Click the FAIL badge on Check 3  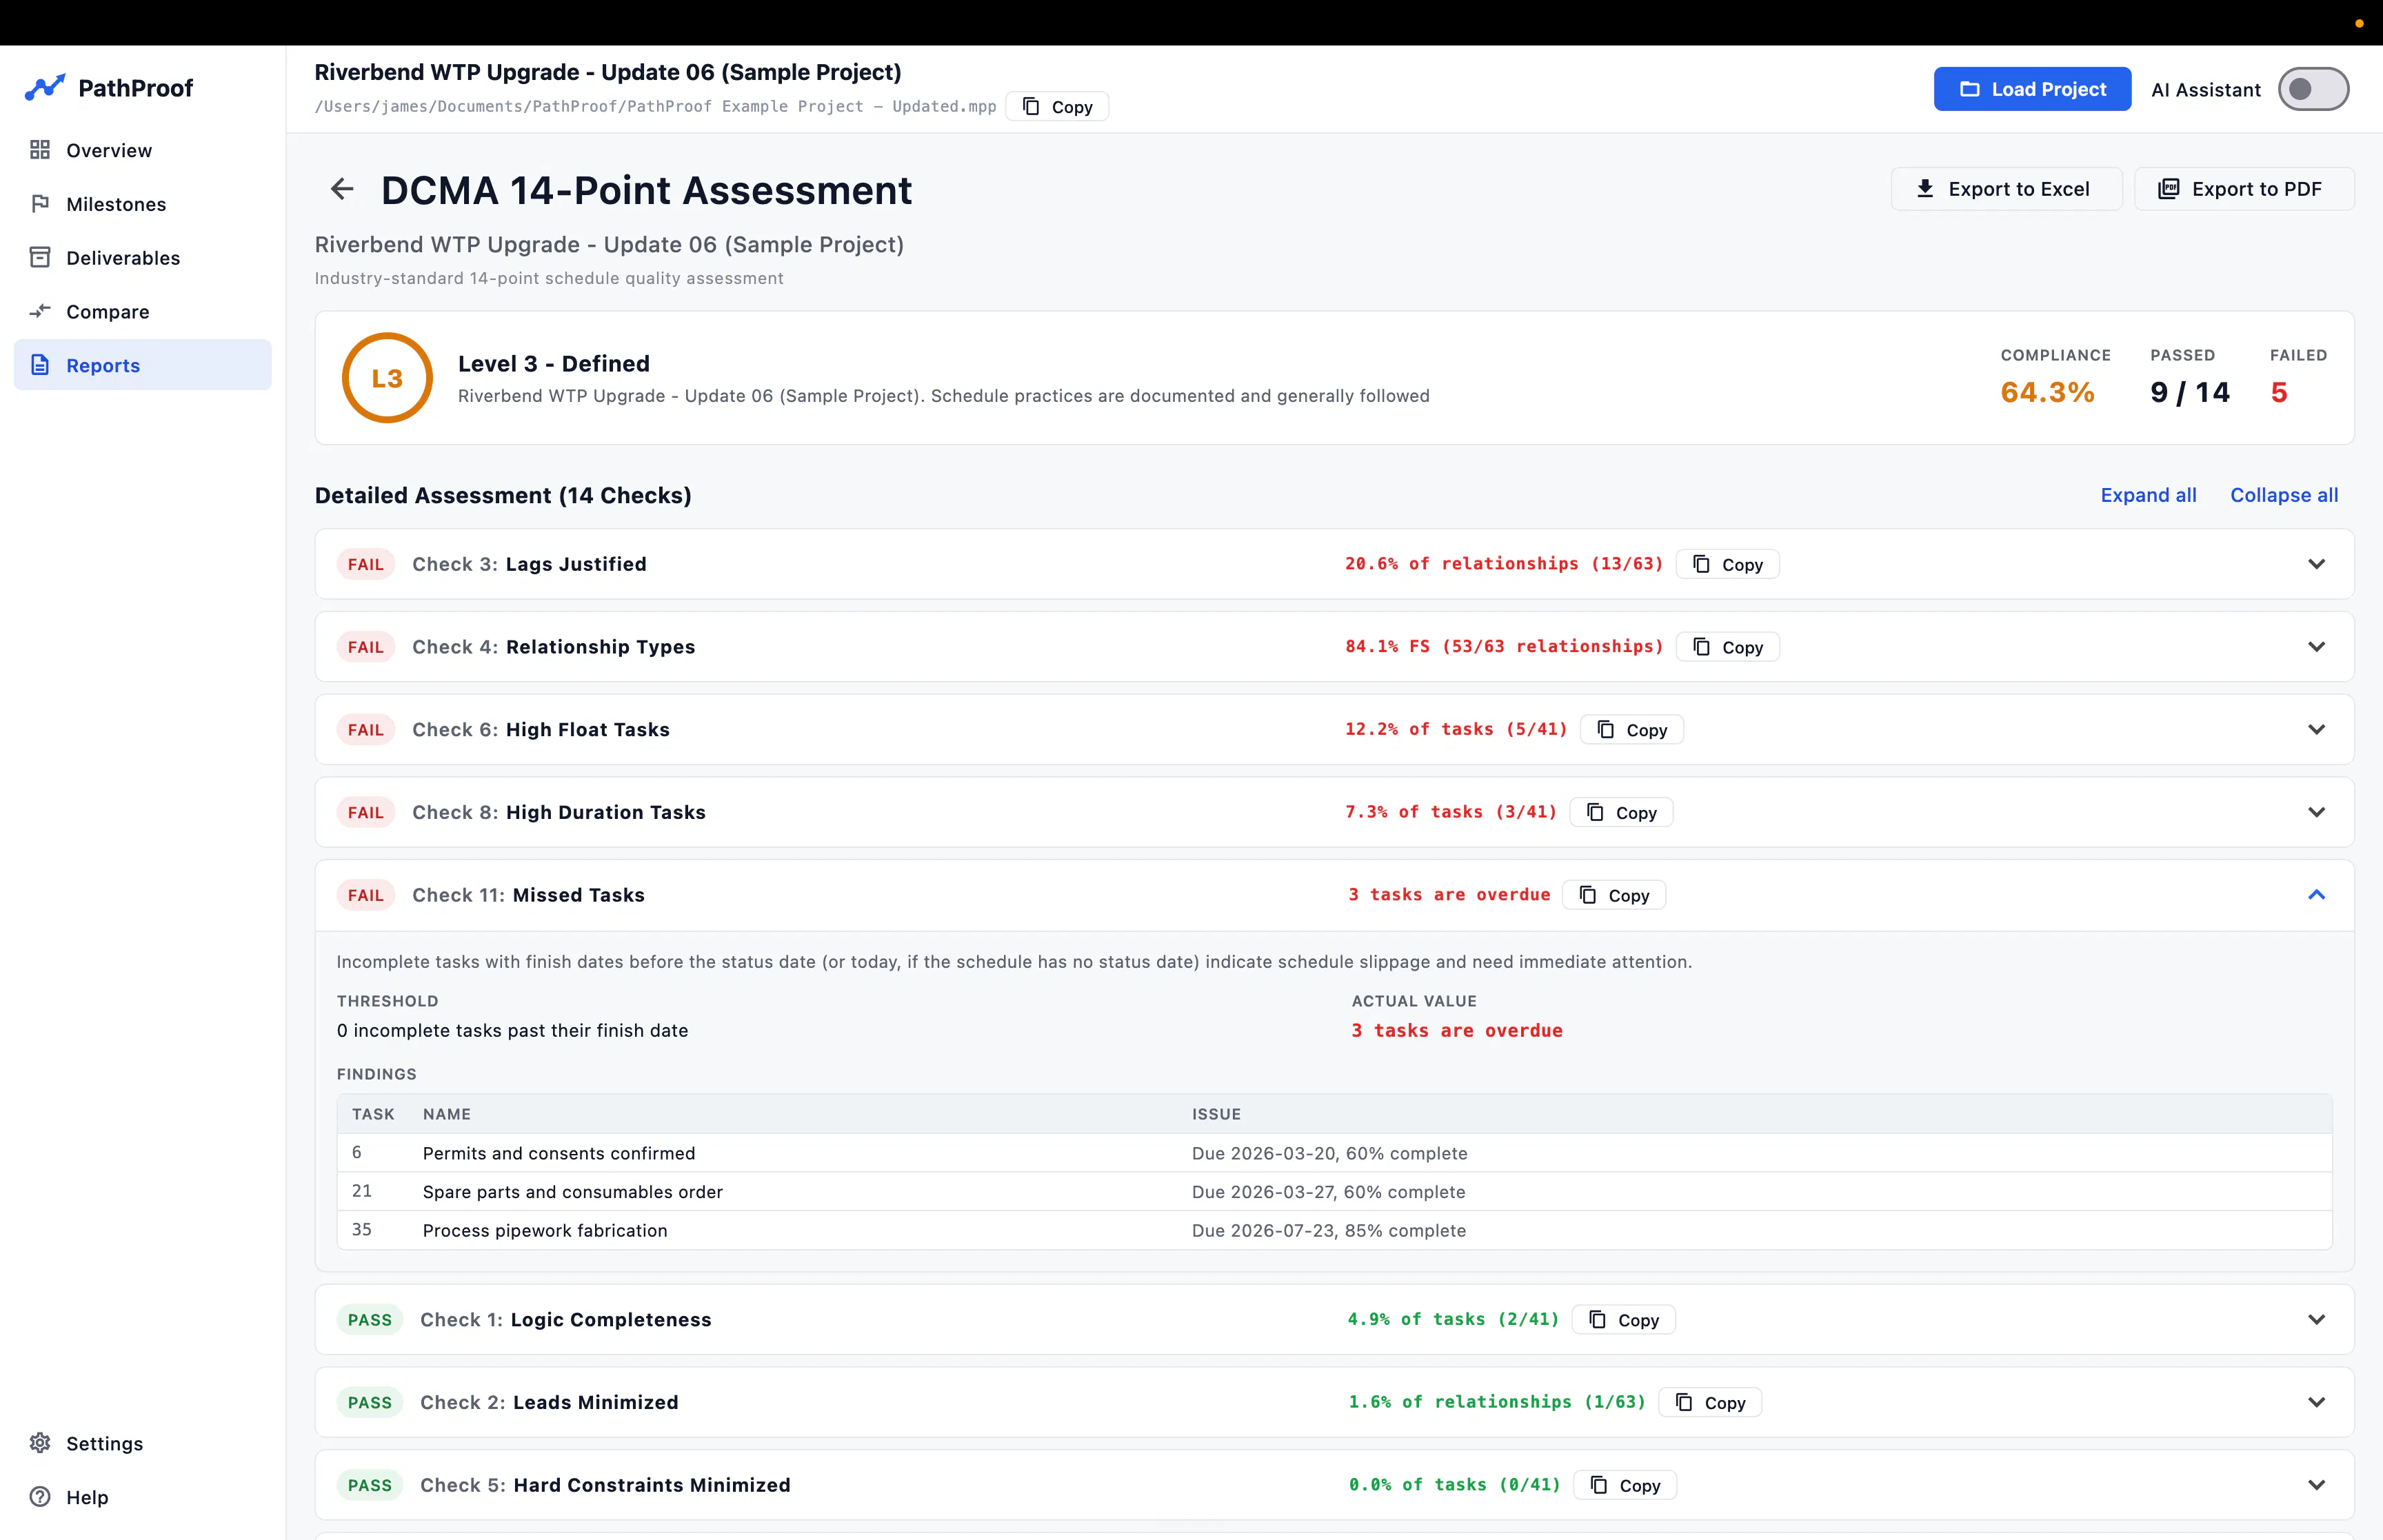(365, 564)
